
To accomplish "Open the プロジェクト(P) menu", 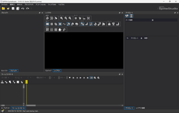I will coord(29,4).
